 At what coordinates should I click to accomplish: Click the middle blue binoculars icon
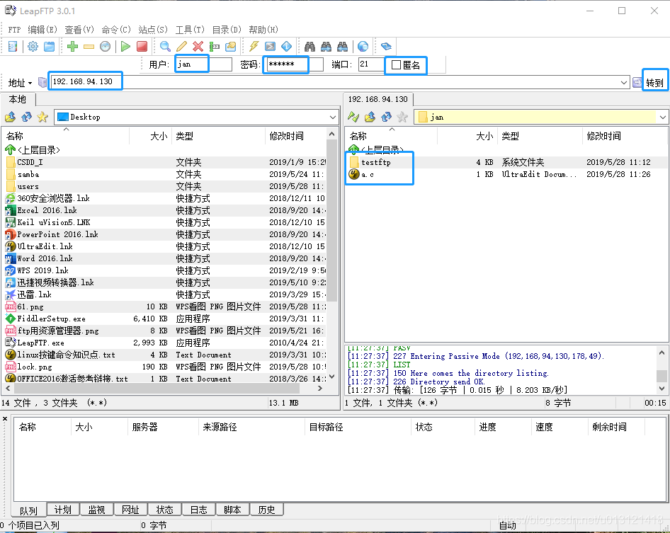click(x=326, y=46)
